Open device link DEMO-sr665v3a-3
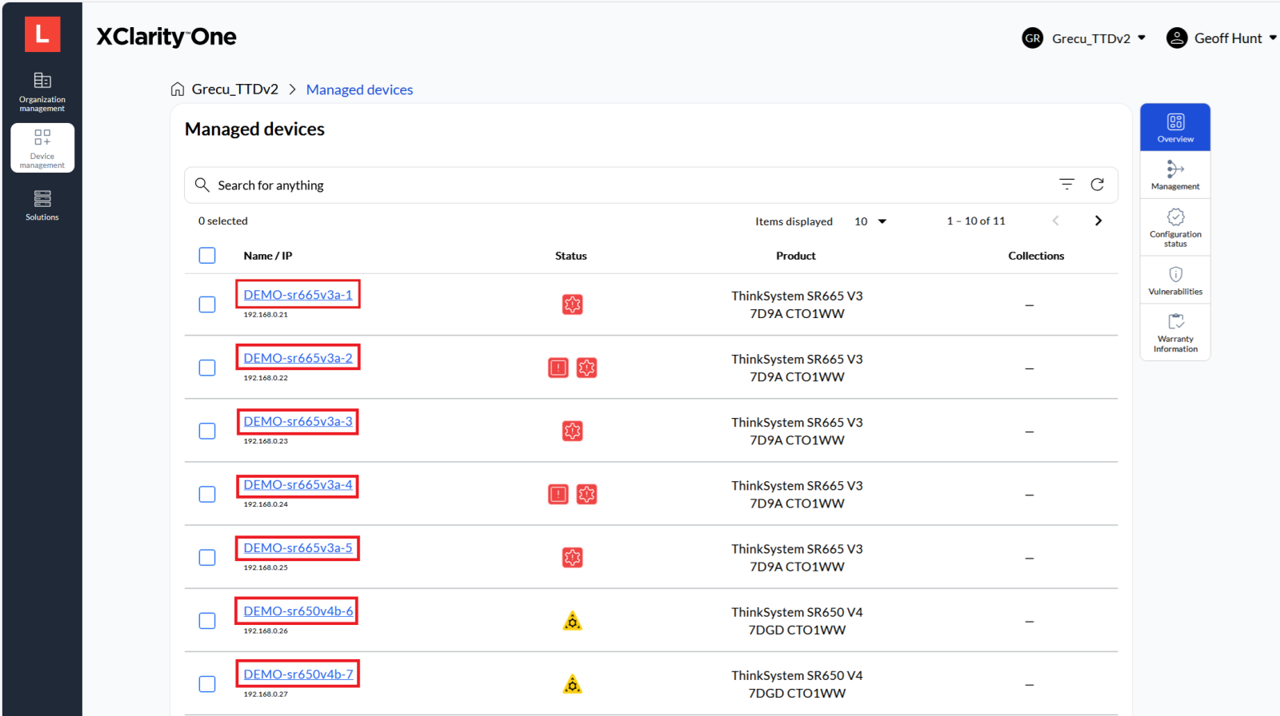 (x=298, y=421)
